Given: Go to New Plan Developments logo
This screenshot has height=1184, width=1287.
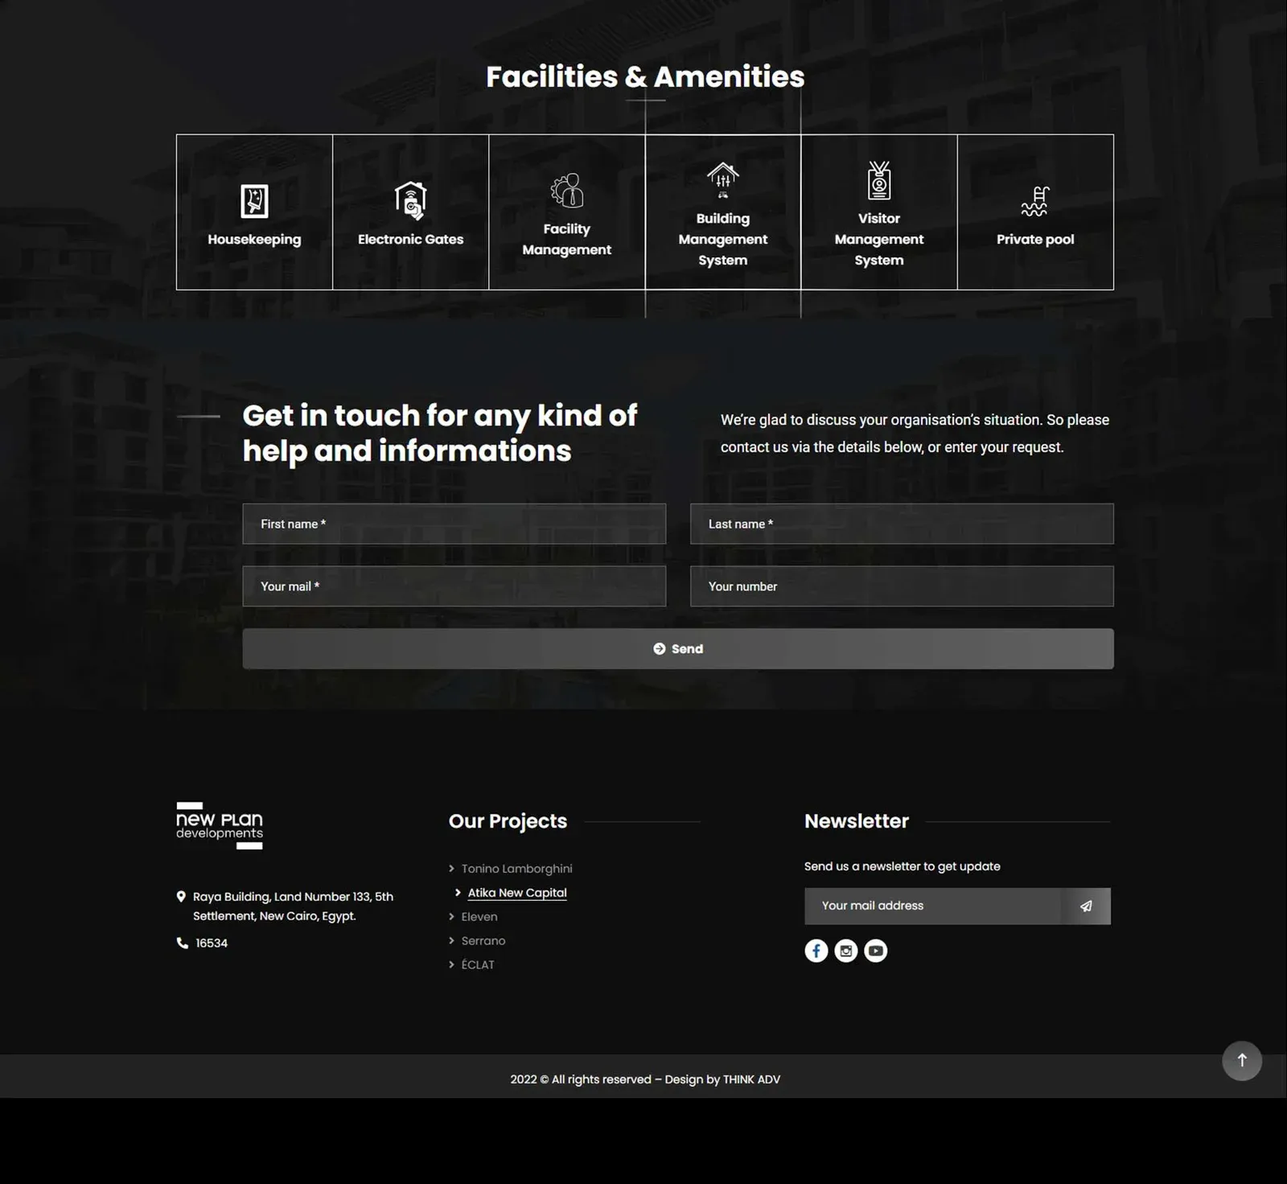Looking at the screenshot, I should [220, 825].
